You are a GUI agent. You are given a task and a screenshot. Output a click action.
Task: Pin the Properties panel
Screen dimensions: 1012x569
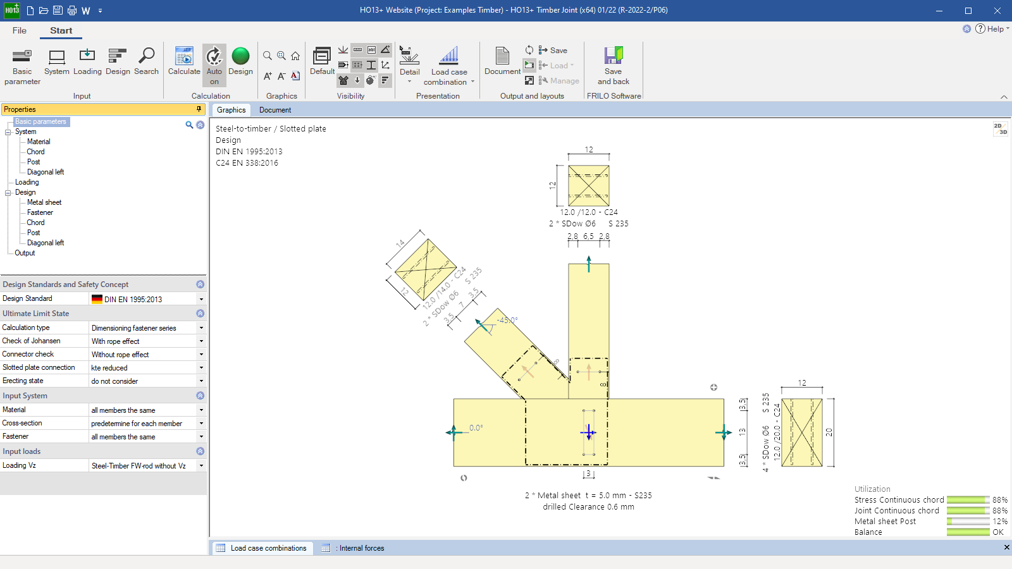click(199, 109)
